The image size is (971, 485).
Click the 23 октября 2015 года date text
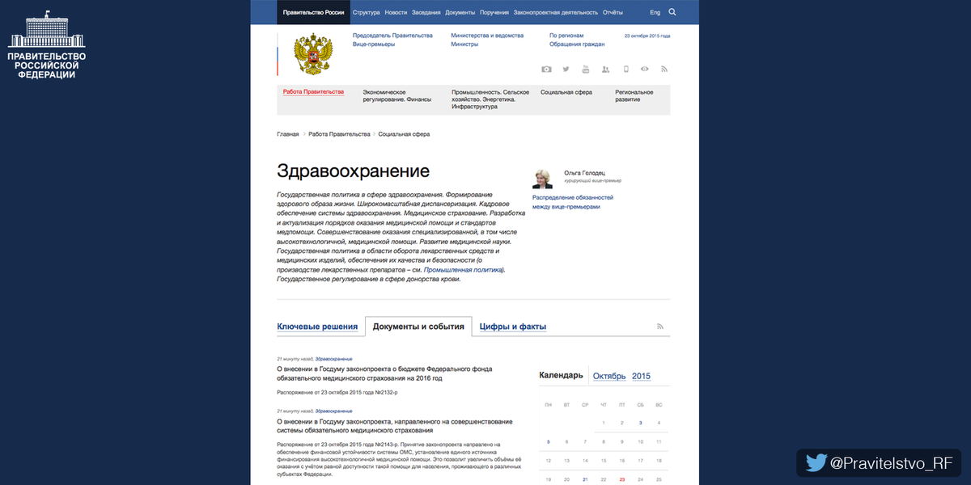coord(647,36)
